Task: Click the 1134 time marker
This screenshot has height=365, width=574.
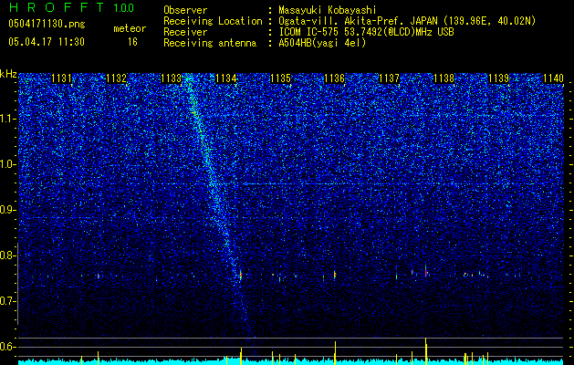Action: pos(225,78)
